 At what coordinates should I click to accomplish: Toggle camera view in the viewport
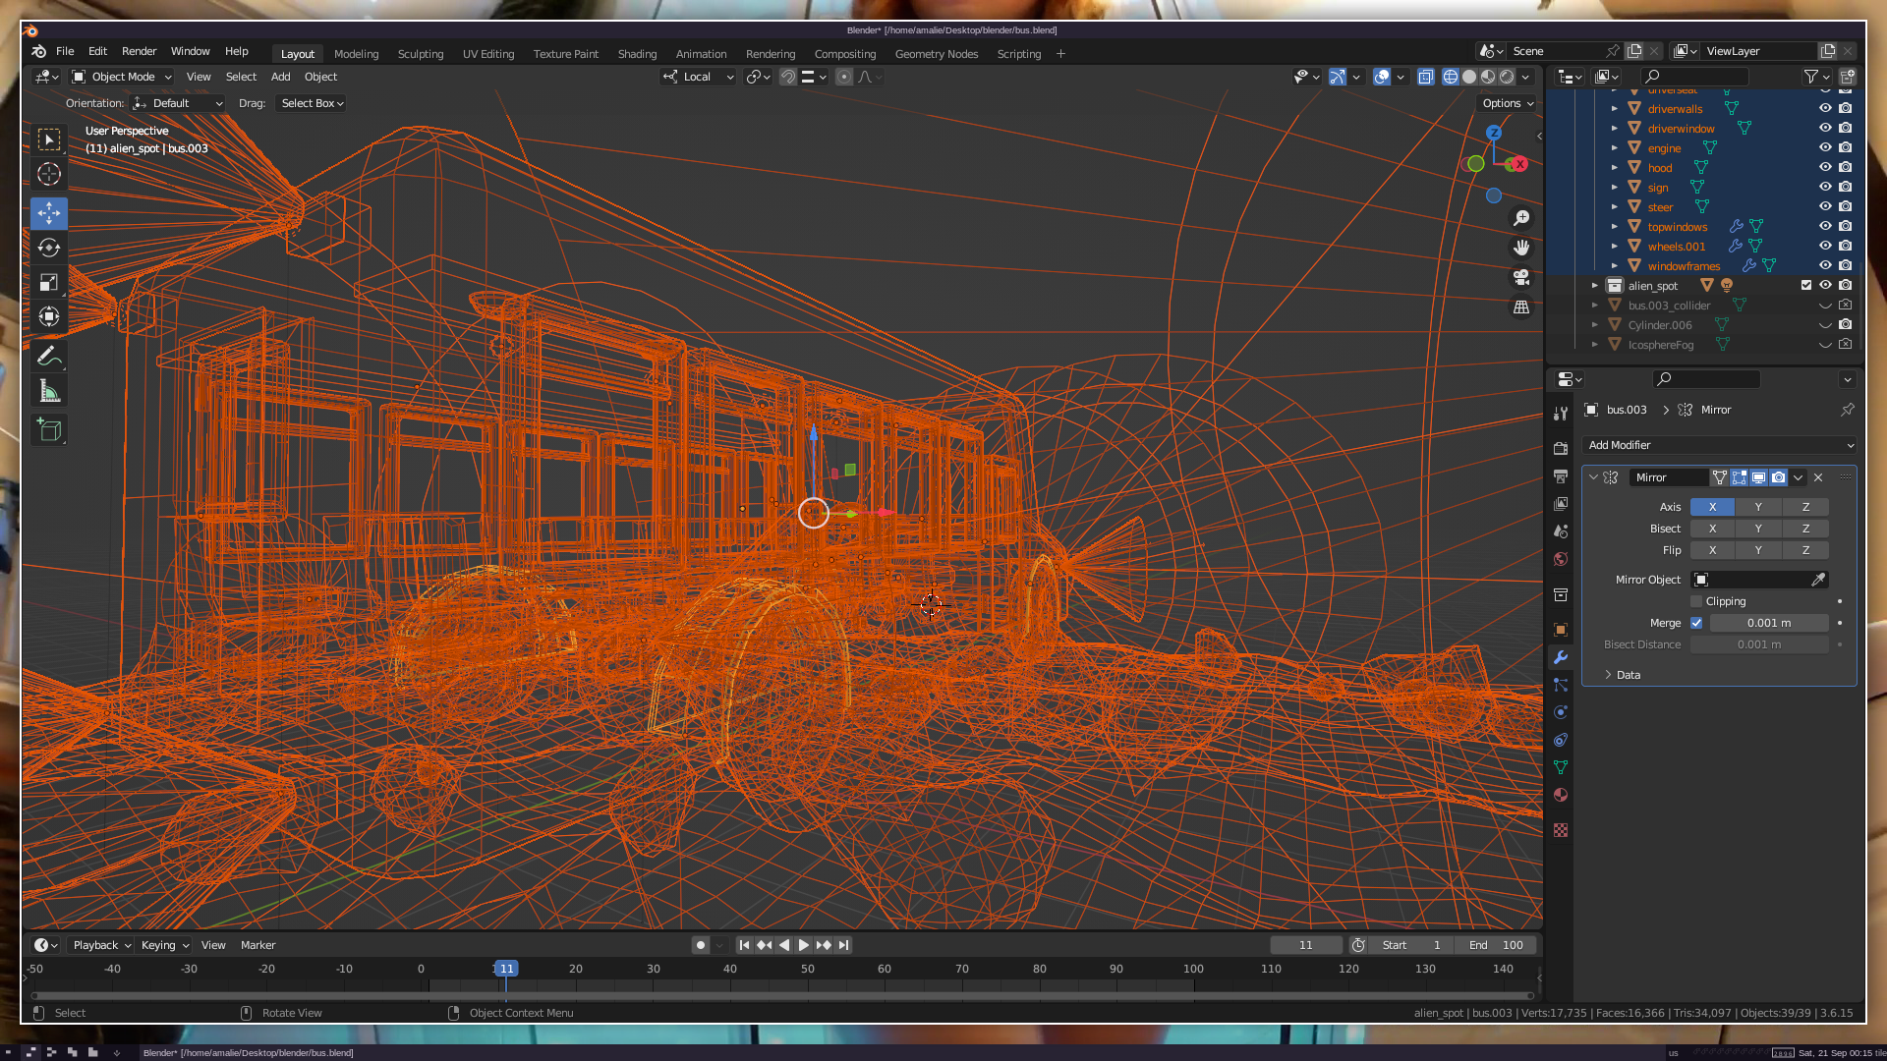[x=1521, y=277]
